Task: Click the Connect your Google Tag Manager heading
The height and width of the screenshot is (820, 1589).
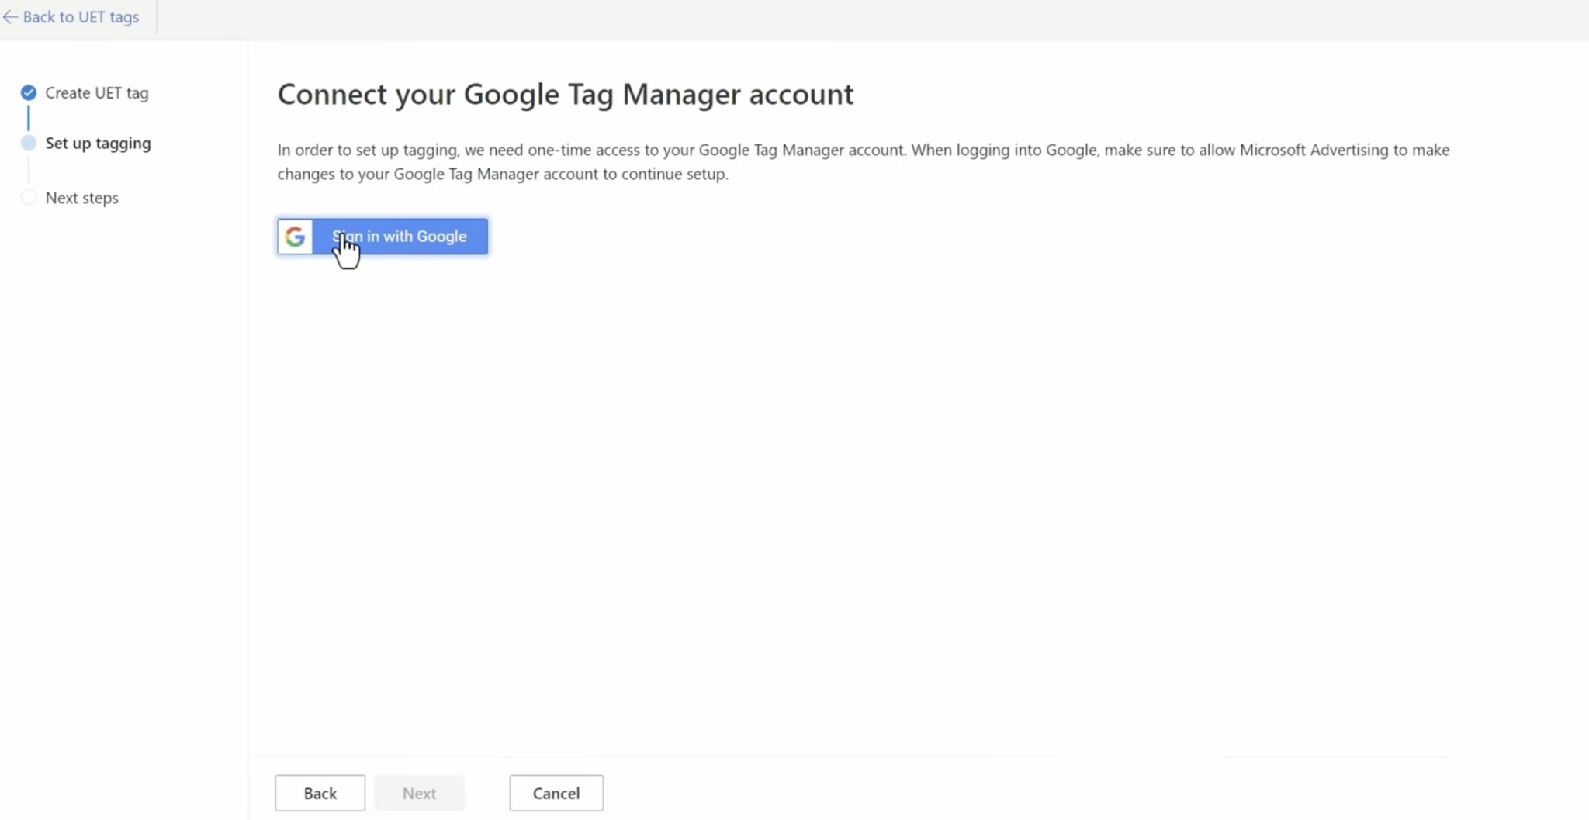Action: click(566, 94)
